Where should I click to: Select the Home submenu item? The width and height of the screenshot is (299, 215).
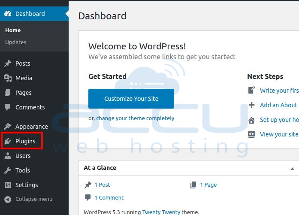coord(13,30)
